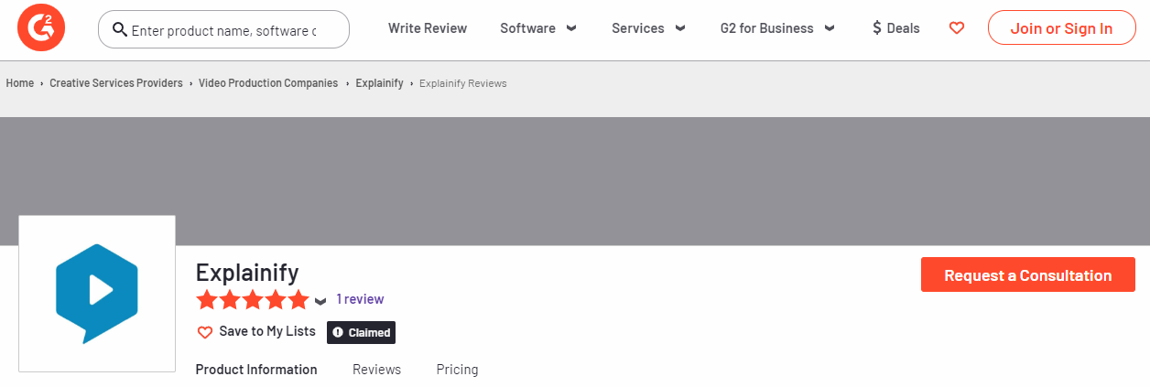Click the orange star rating
Screen dimensions: 1150x387
(x=252, y=300)
